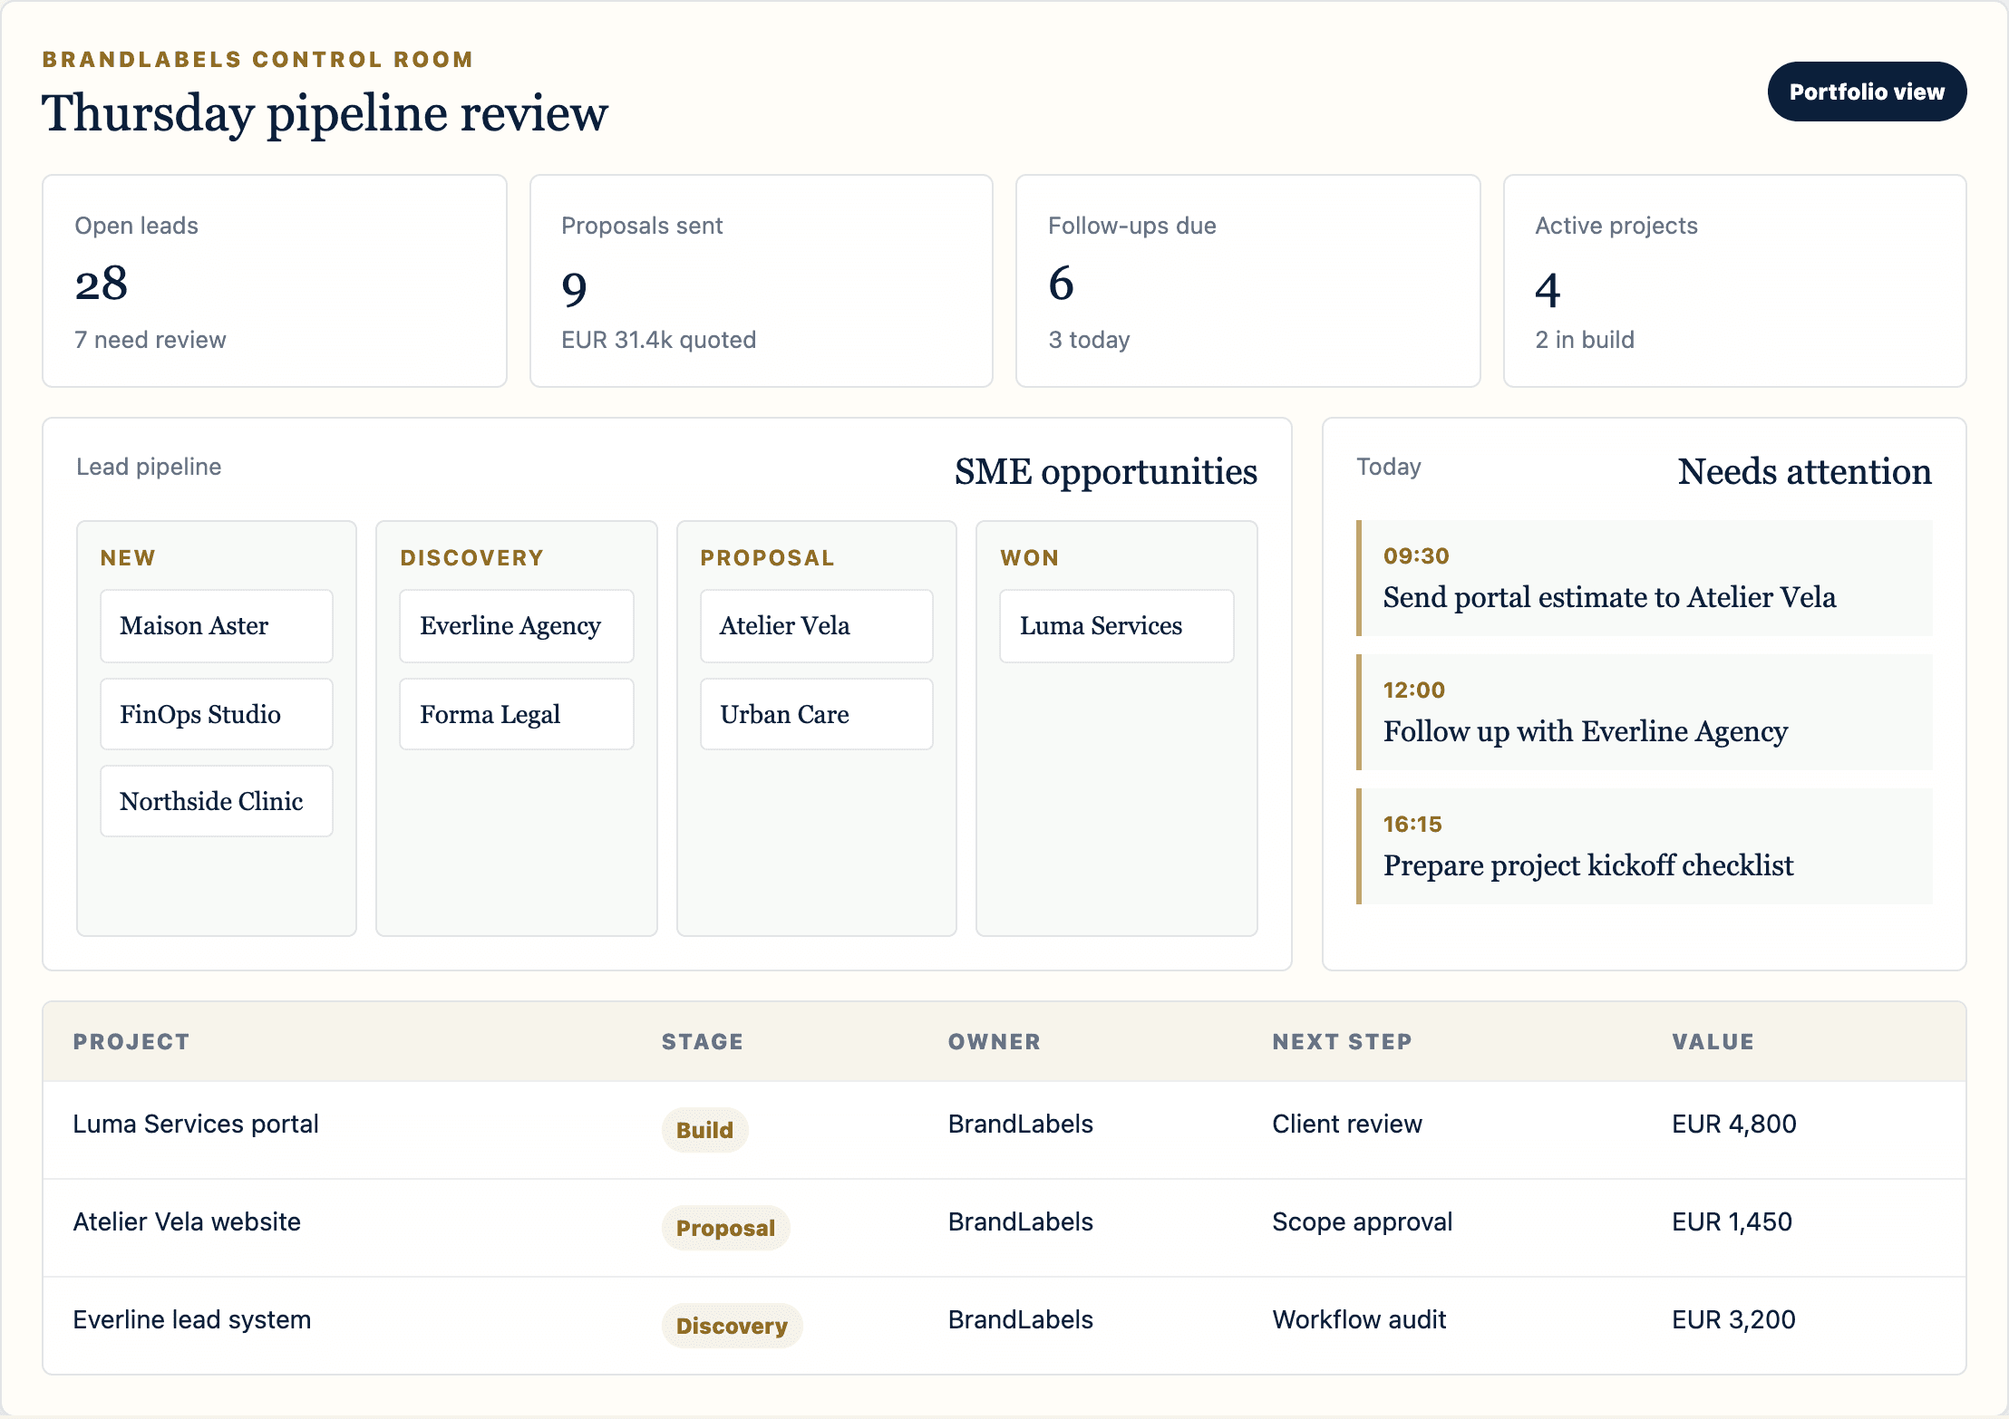Click the Workflow audit next step cell

(1359, 1319)
